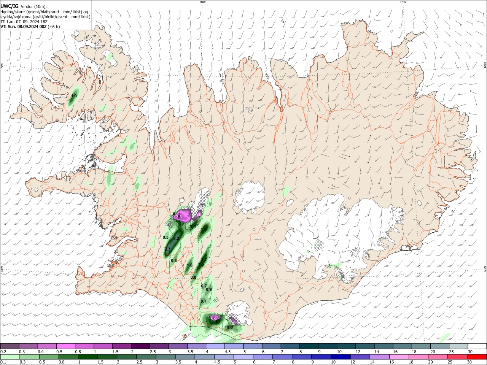The image size is (487, 365).
Task: Click the snow legend swatch between 0.2 and 0.3
Action: tap(10, 346)
